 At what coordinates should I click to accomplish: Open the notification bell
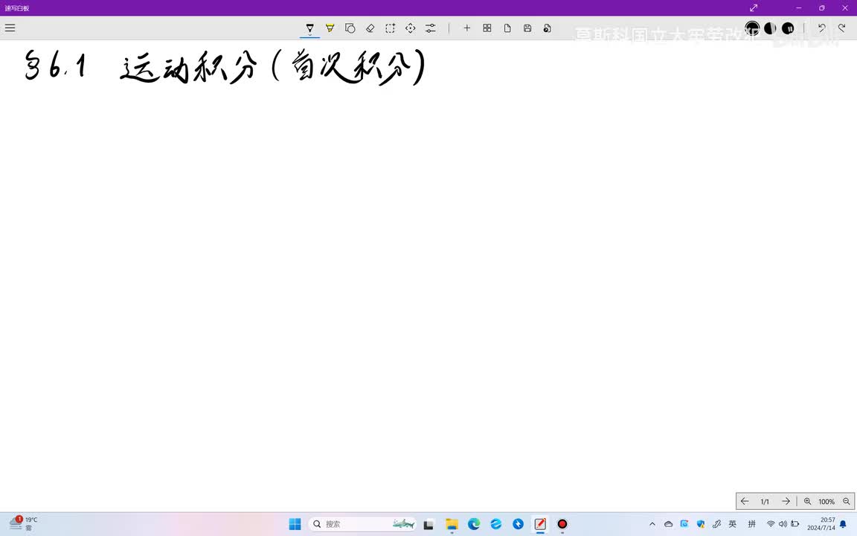844,524
